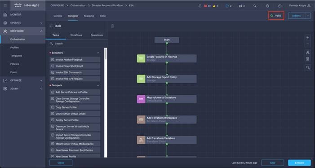View the red critical alarms count

click(208, 6)
